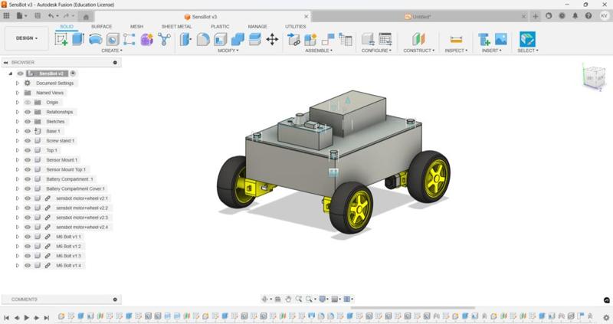Switch to the SHEET METAL tab
Viewport: 613px width, 324px height.
coord(176,26)
